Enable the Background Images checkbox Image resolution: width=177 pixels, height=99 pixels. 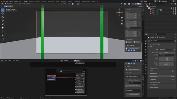coord(150,82)
